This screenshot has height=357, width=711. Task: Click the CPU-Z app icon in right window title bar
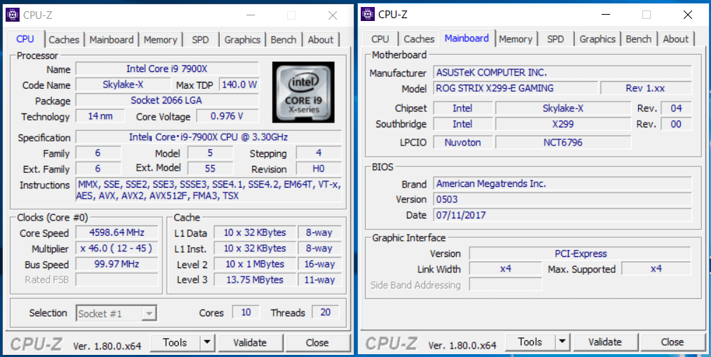tap(368, 15)
